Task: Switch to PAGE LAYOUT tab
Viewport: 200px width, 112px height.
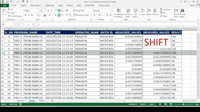Action: coord(36,6)
